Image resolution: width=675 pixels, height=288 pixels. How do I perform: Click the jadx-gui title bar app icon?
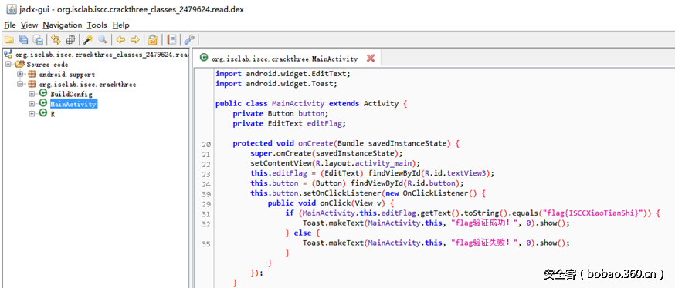tap(12, 9)
